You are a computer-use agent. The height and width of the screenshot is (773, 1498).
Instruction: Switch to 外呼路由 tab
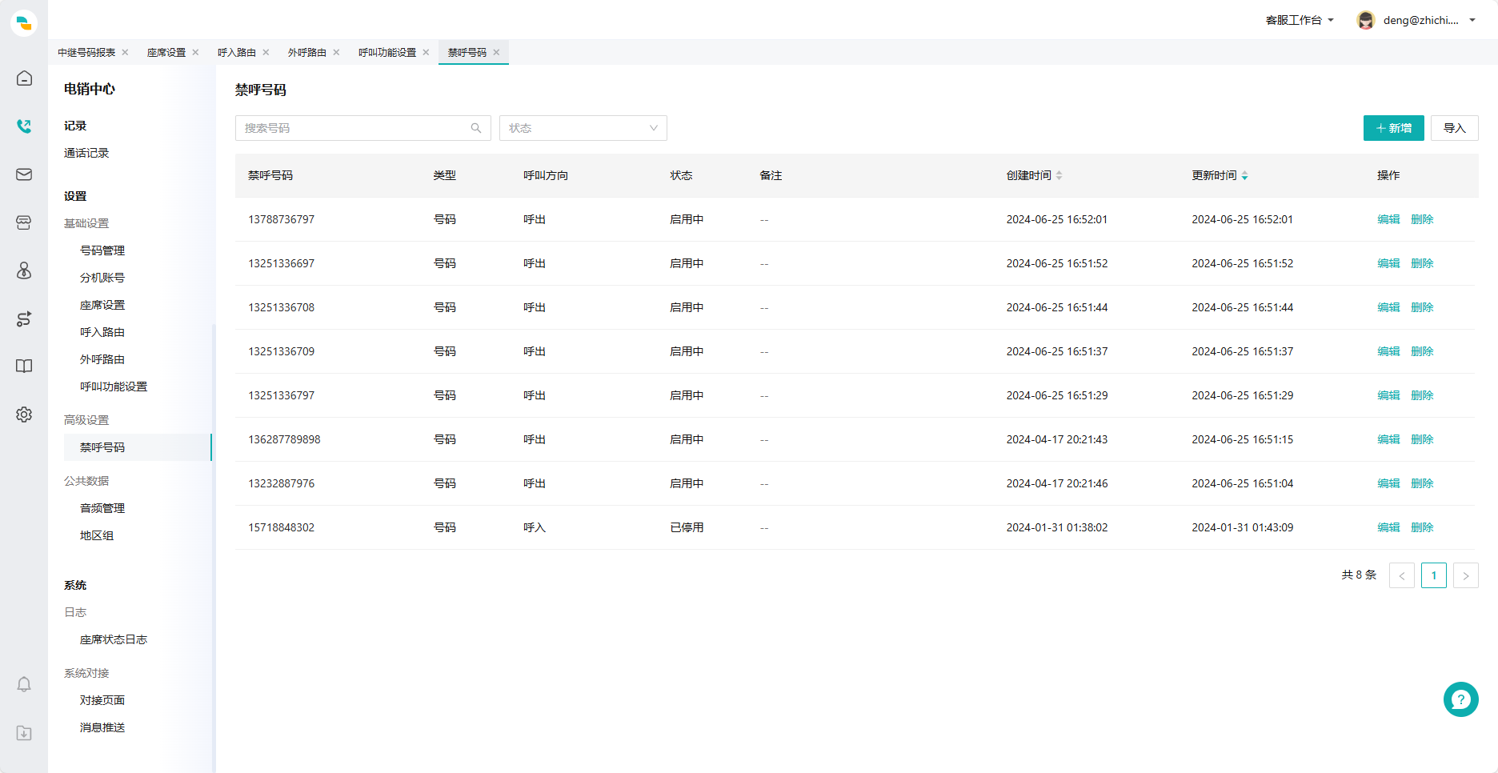coord(307,52)
